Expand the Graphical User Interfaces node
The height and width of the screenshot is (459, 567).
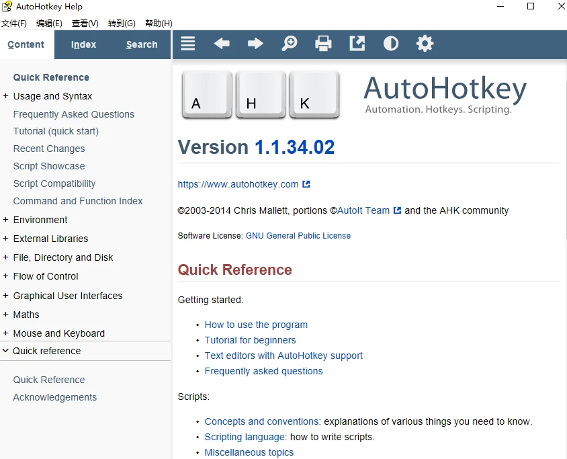pyautogui.click(x=6, y=296)
